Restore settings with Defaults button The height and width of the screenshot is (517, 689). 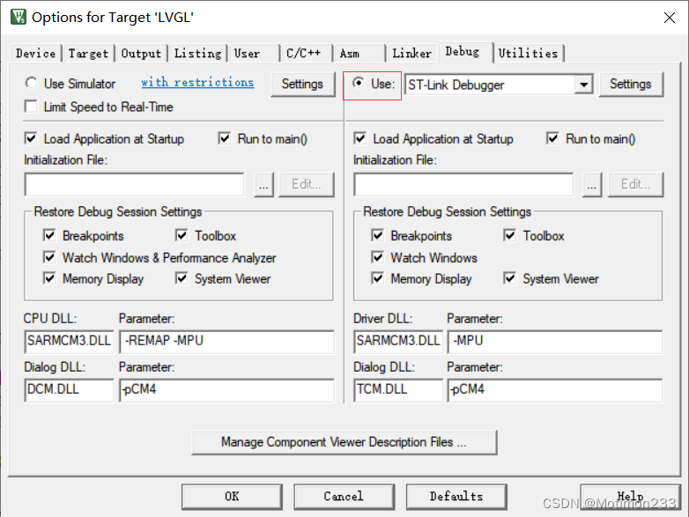[456, 497]
